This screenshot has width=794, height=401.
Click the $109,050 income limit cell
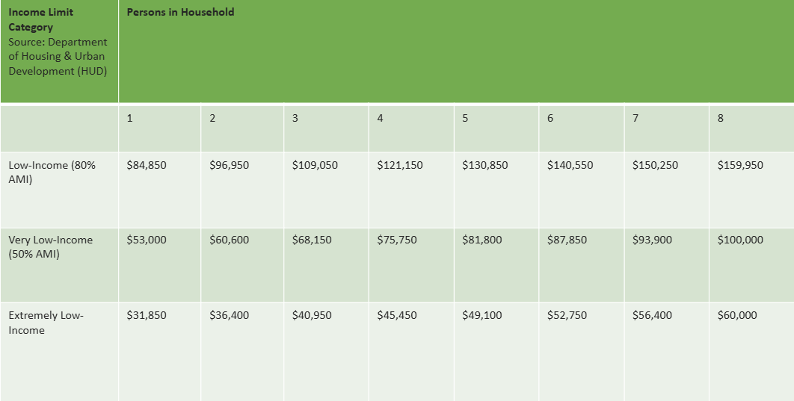[315, 165]
